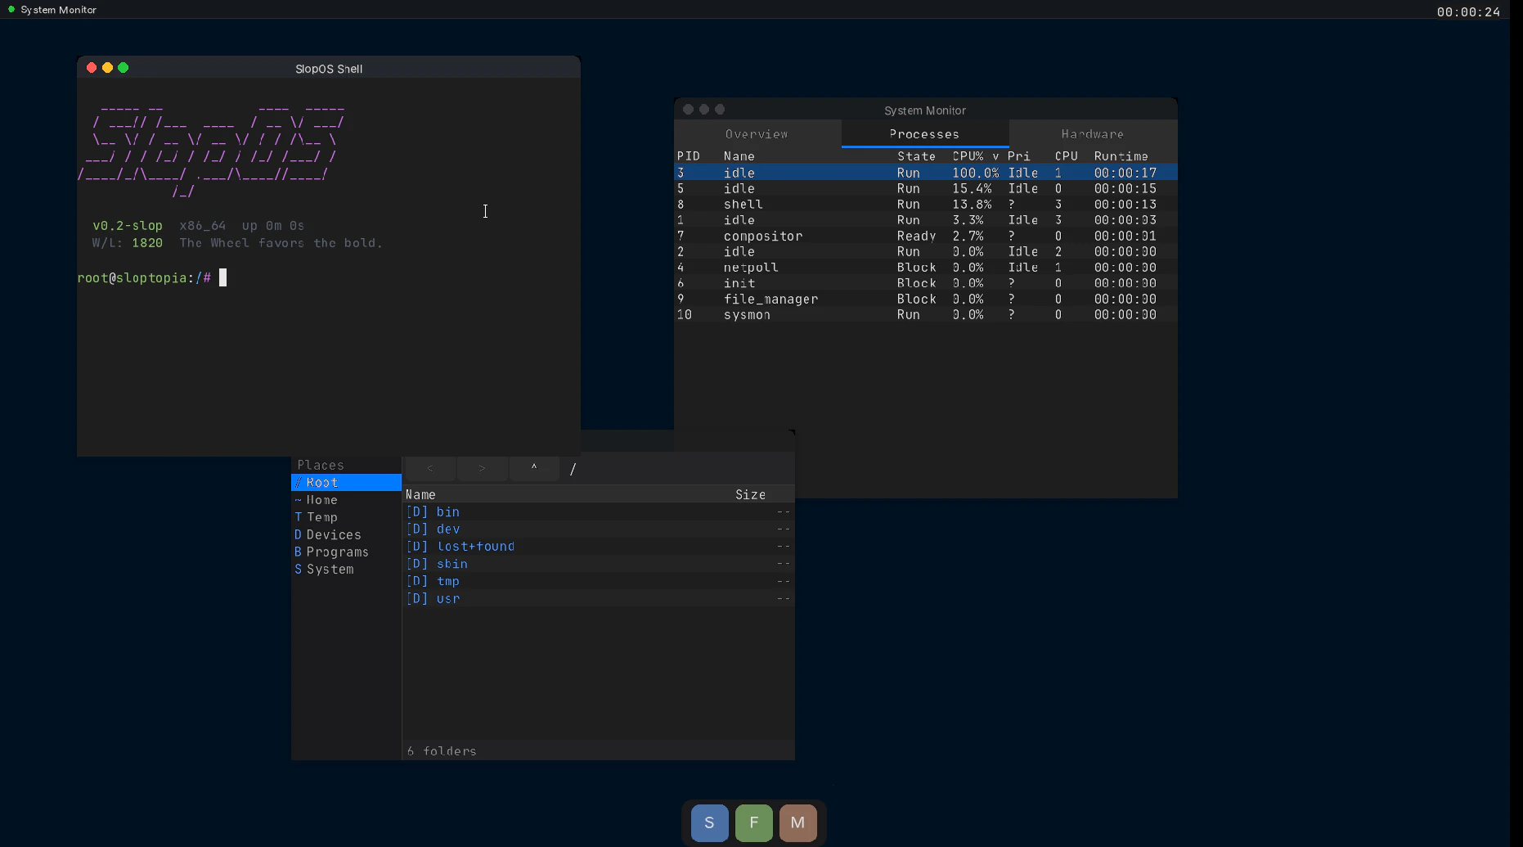This screenshot has width=1523, height=847.
Task: Navigate back using the left arrow button
Action: click(430, 468)
